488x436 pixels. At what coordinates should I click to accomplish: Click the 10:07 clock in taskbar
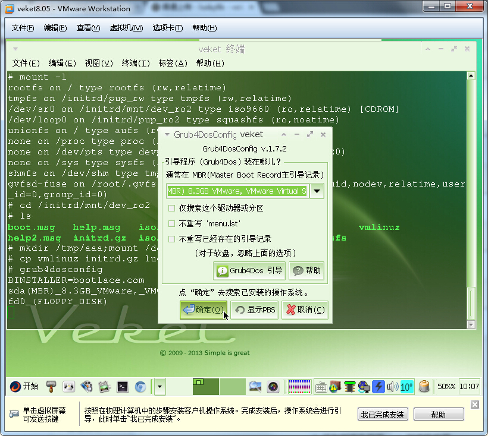470,386
